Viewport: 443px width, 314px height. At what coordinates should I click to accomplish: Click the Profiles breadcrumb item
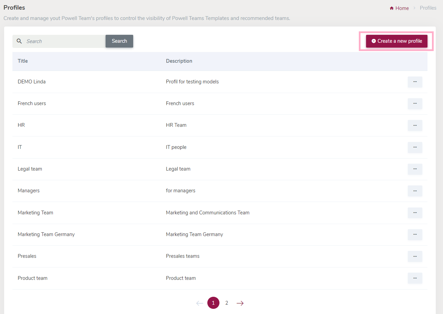tap(428, 8)
